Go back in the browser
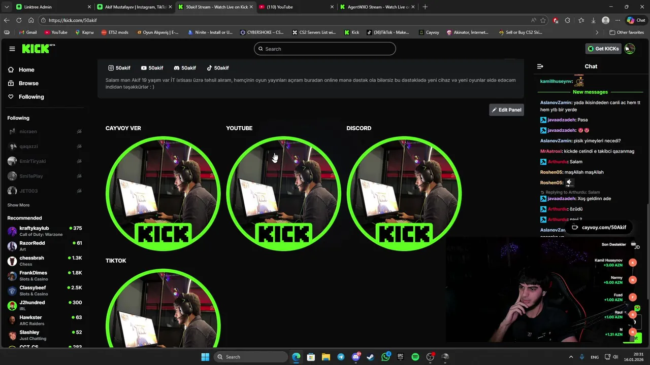 click(7, 20)
